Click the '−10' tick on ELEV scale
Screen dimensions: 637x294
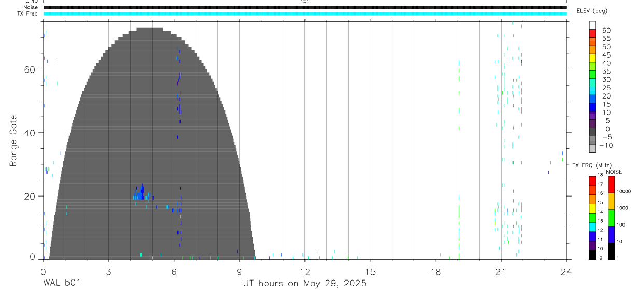point(606,145)
